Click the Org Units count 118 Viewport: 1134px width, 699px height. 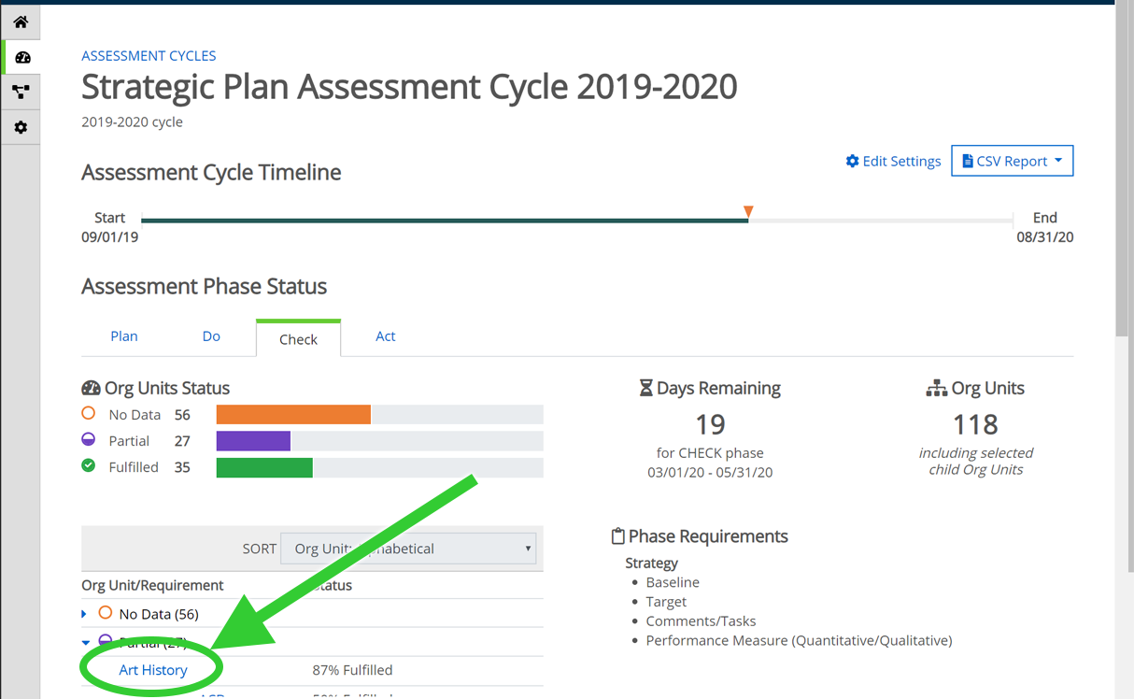pyautogui.click(x=975, y=424)
